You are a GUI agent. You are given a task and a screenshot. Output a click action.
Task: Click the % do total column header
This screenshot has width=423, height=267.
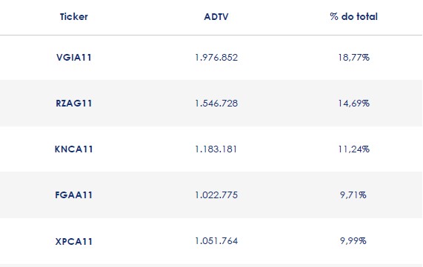[x=353, y=17]
